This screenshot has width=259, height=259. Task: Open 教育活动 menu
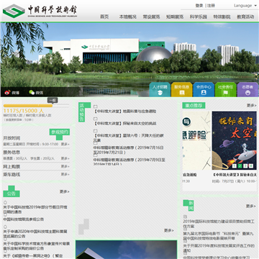[245, 17]
